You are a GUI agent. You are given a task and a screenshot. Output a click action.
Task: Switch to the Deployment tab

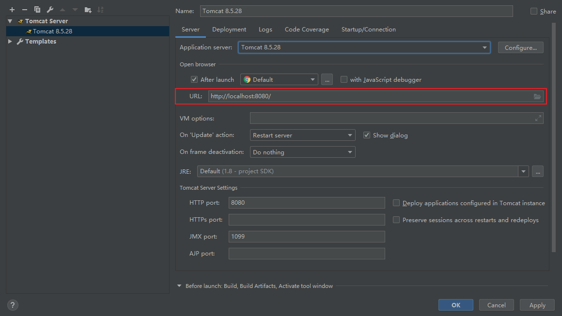click(x=229, y=30)
